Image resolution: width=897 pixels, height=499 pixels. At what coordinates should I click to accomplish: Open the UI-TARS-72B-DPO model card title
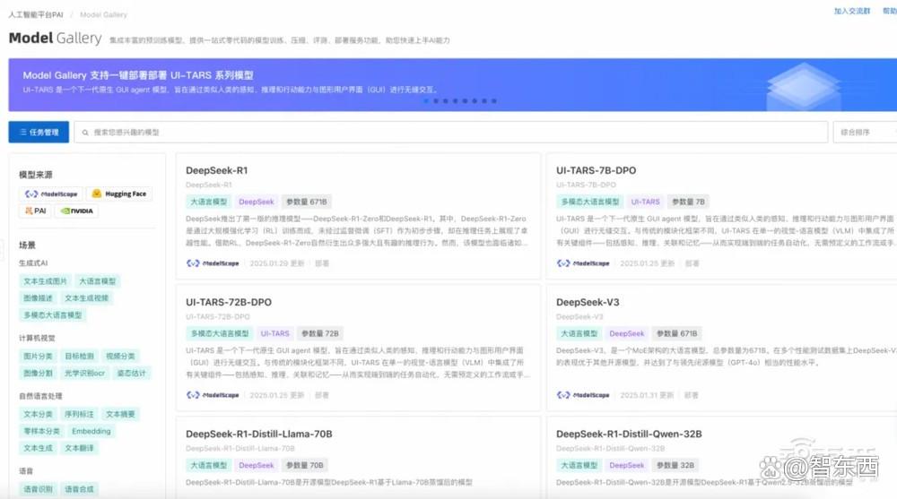tap(229, 303)
